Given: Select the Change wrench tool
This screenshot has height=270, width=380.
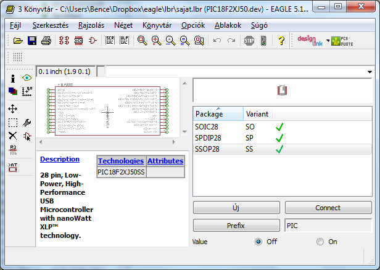Looking at the screenshot, I should [x=27, y=123].
